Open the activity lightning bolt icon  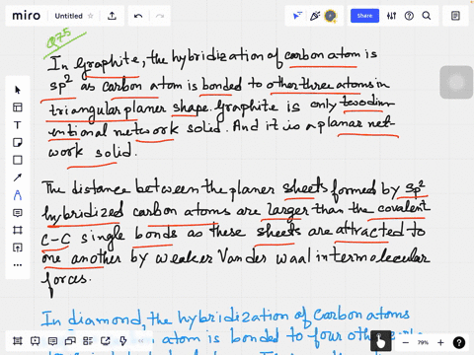(x=123, y=341)
